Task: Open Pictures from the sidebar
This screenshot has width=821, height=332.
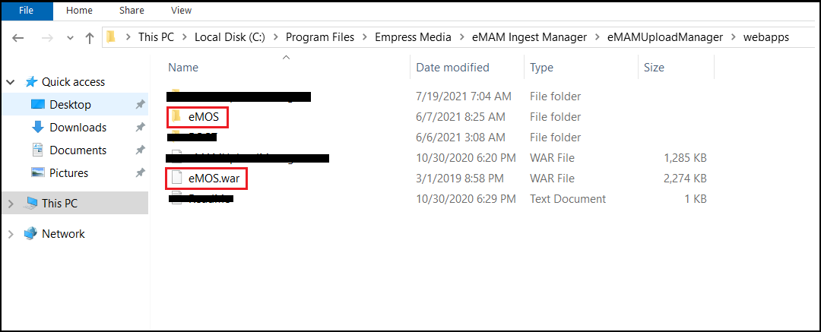Action: click(x=68, y=172)
